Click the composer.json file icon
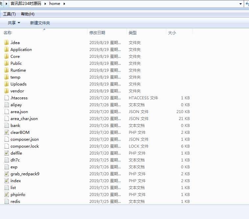The height and width of the screenshot is (219, 249). point(7,139)
